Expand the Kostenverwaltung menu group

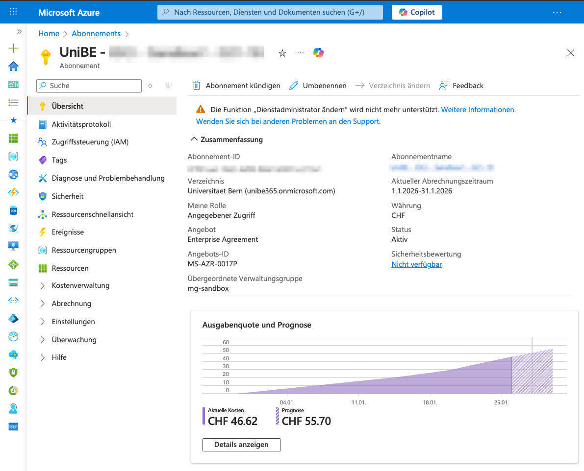43,285
